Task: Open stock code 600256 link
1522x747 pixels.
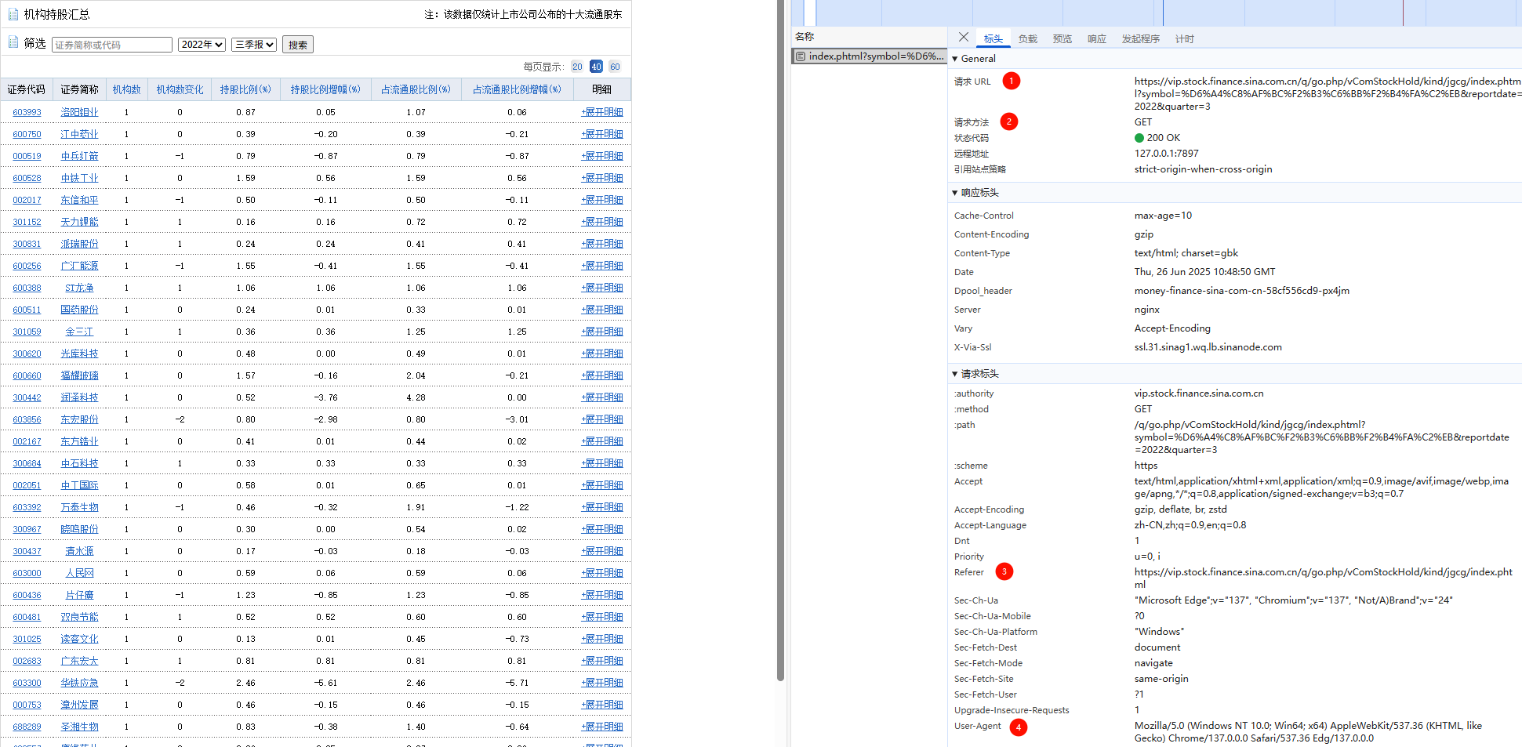Action: pyautogui.click(x=27, y=266)
